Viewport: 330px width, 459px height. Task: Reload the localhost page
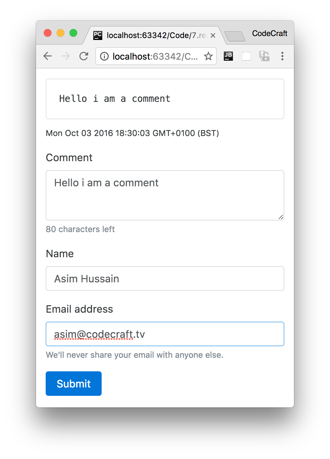(84, 56)
